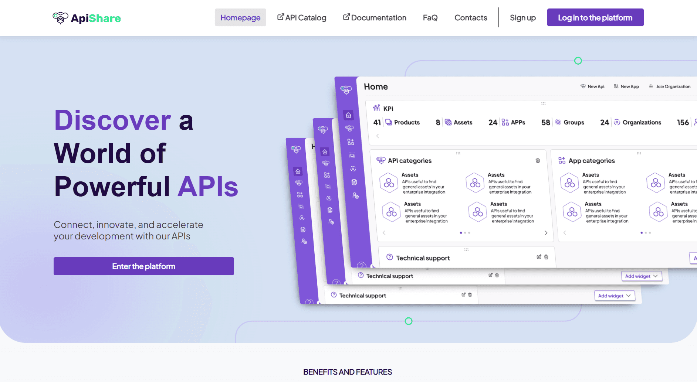This screenshot has height=382, width=697.
Task: Click Log in to the platform button
Action: pyautogui.click(x=595, y=17)
